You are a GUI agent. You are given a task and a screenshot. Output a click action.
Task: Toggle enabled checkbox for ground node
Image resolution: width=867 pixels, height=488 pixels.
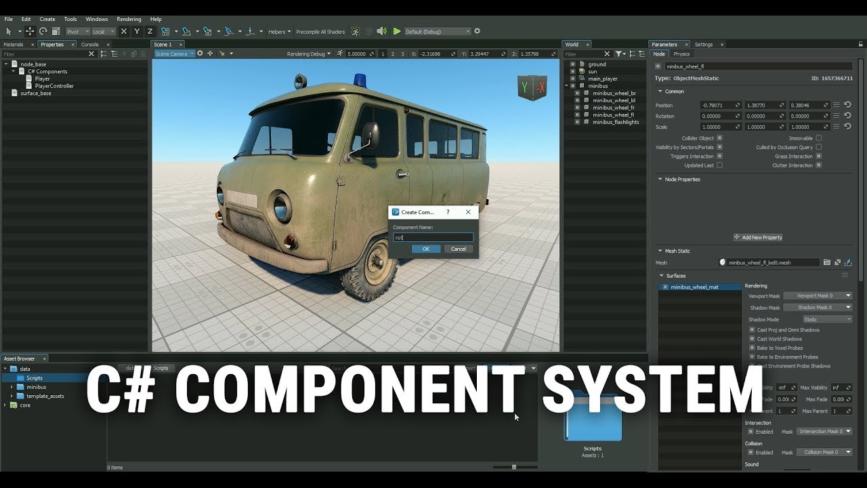point(573,64)
